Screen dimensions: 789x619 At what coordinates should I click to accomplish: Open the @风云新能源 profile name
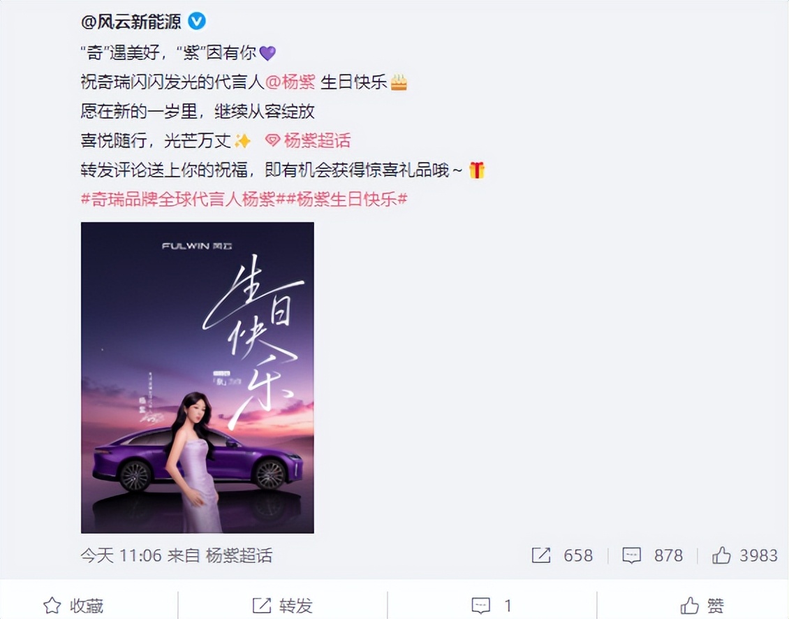131,22
